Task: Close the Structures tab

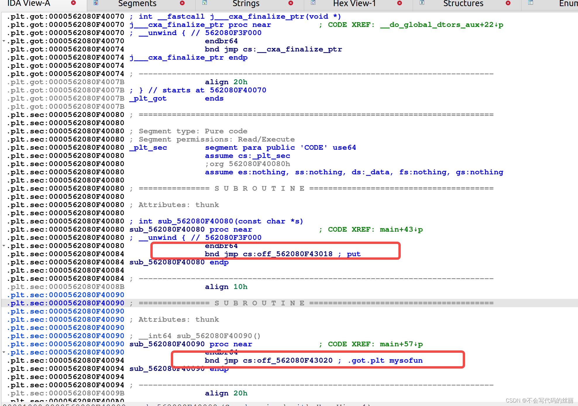Action: [x=508, y=3]
